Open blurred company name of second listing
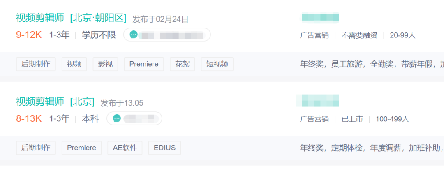The height and width of the screenshot is (169, 444). pyautogui.click(x=317, y=100)
